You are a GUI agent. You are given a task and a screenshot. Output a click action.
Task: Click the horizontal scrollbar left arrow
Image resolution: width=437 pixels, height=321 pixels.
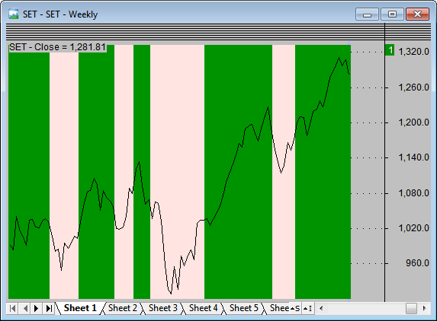[x=321, y=309]
